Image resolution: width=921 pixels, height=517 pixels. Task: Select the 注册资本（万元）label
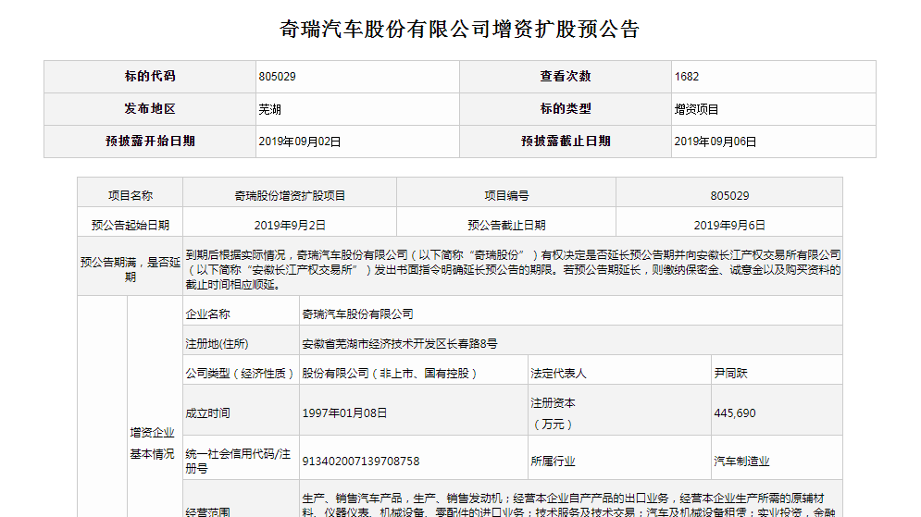pyautogui.click(x=554, y=413)
